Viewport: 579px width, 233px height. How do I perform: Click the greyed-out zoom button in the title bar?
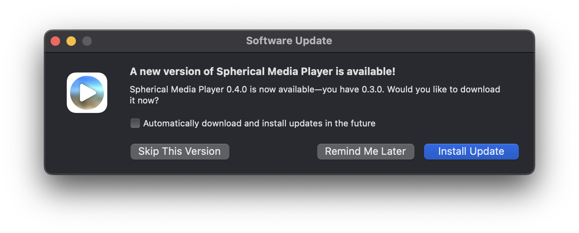point(87,41)
